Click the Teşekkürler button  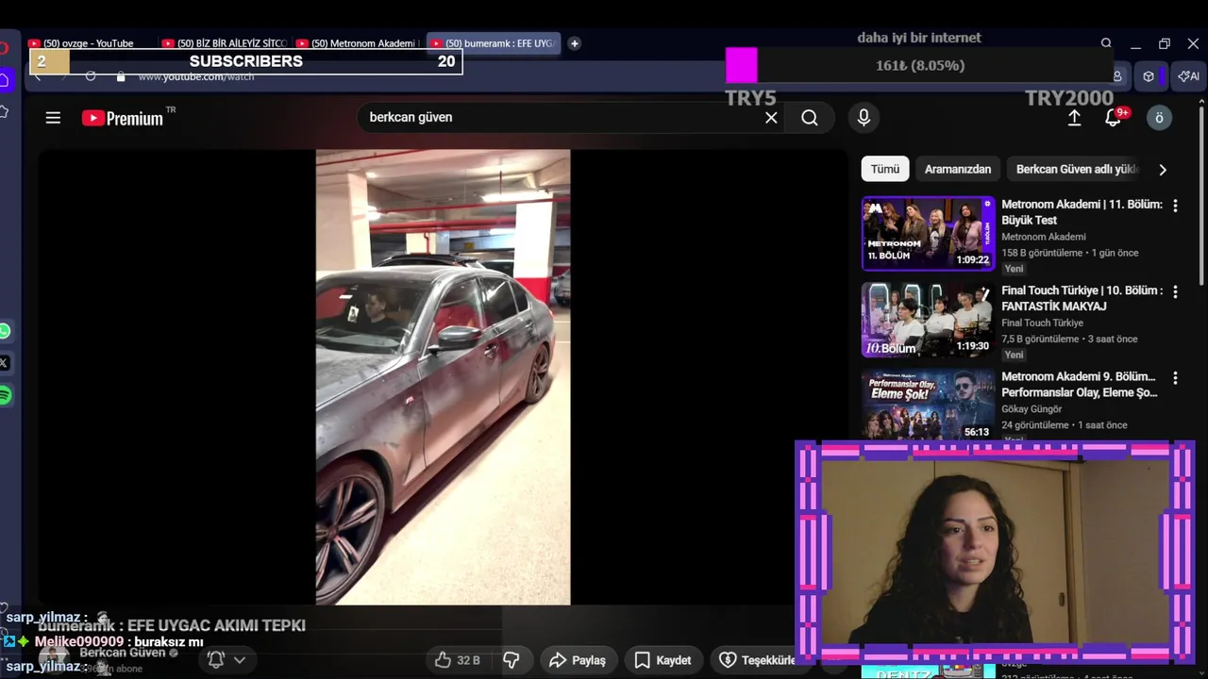click(x=757, y=660)
